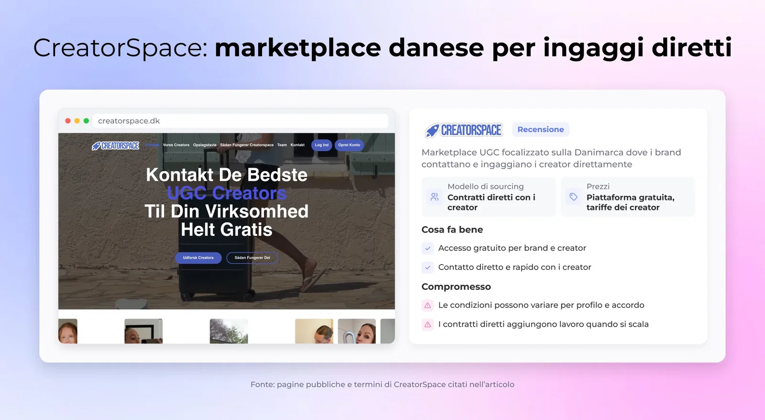
Task: Click the 'CreatorSpace: marketplace danese' main title
Action: tap(382, 48)
